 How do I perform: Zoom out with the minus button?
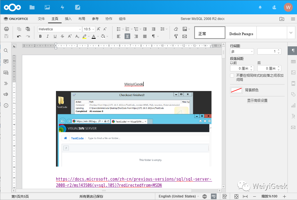[254, 196]
